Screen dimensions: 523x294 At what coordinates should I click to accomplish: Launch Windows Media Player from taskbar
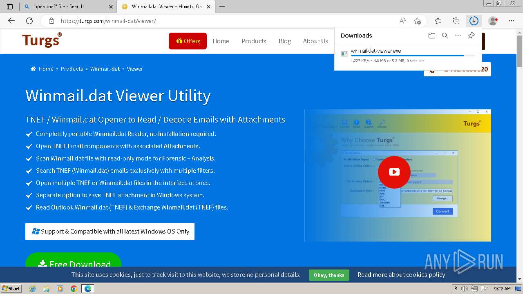coord(60,289)
